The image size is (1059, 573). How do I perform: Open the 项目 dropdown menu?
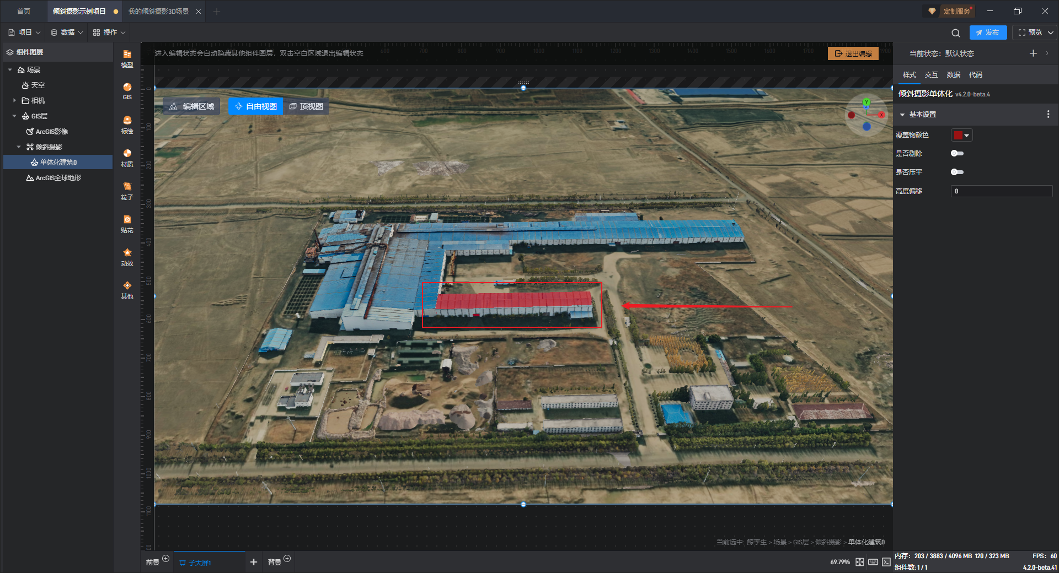pyautogui.click(x=24, y=33)
